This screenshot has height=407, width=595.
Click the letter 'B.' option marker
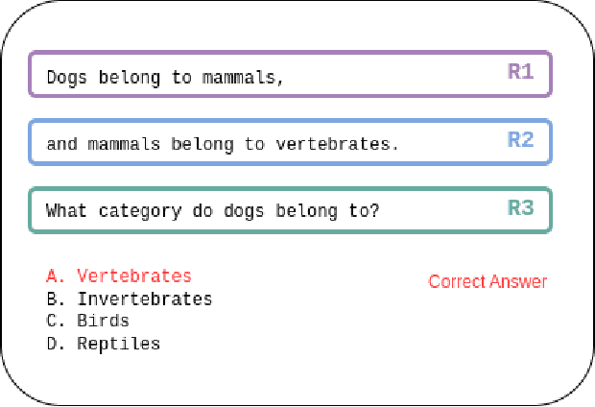click(x=56, y=299)
